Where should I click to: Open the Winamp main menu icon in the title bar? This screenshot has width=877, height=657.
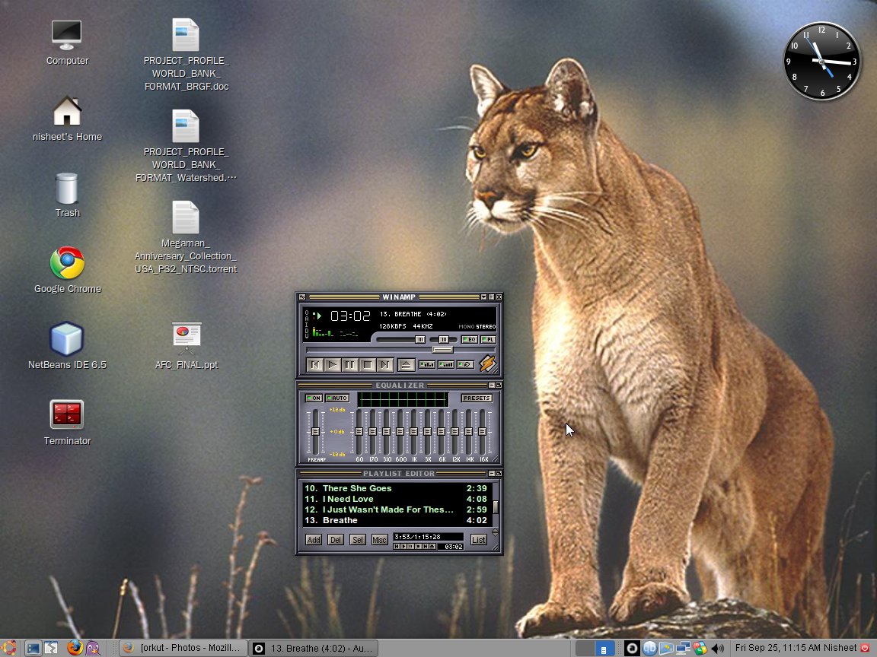302,297
